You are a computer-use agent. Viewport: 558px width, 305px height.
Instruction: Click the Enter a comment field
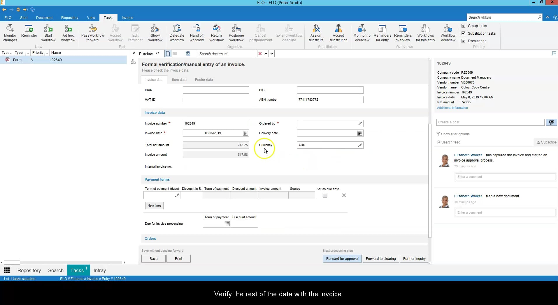point(505,177)
